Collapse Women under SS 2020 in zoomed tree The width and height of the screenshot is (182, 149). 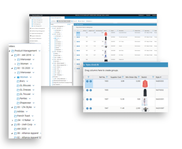point(15,77)
